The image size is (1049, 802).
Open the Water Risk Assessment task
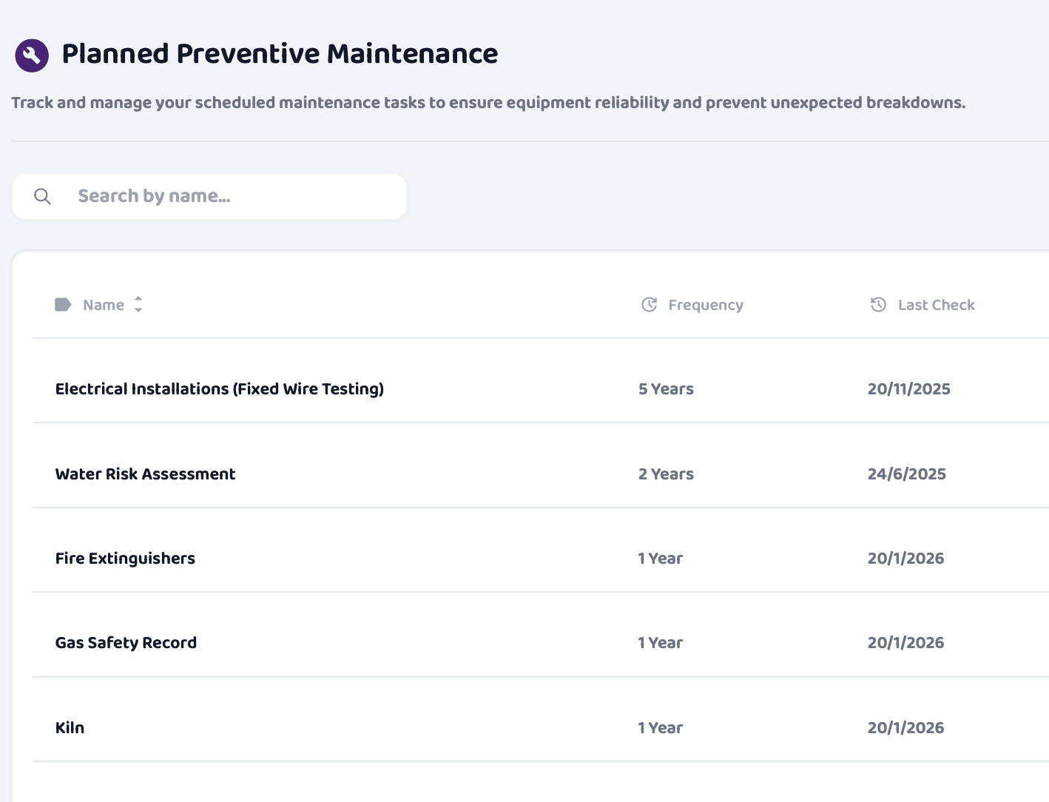pyautogui.click(x=145, y=474)
